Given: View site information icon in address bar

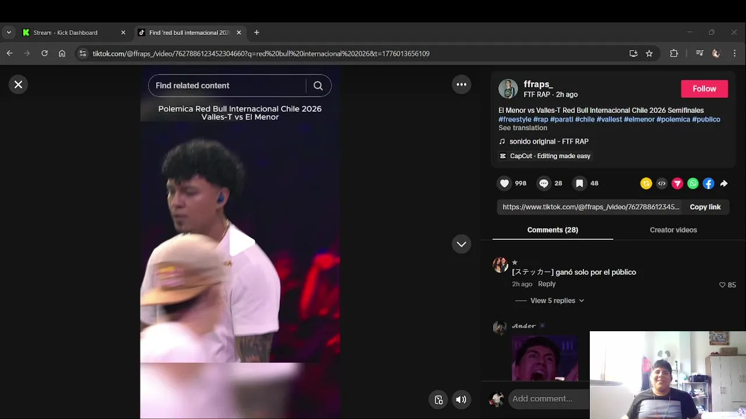Looking at the screenshot, I should 83,54.
